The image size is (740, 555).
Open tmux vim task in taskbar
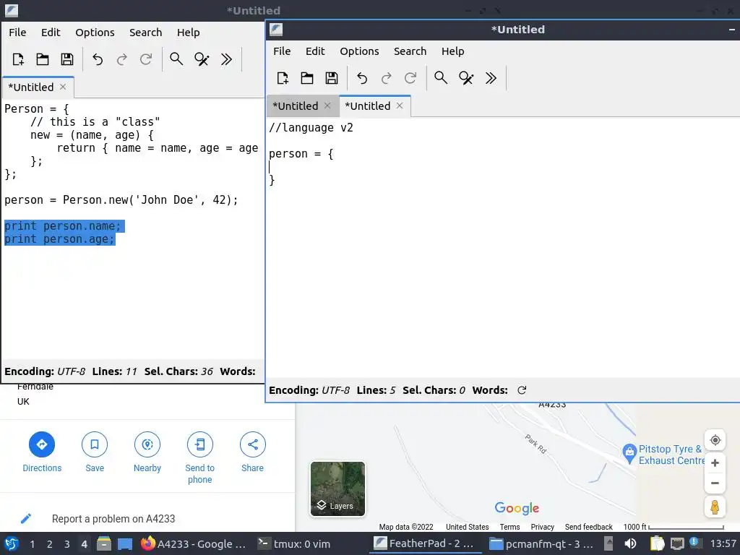[295, 543]
